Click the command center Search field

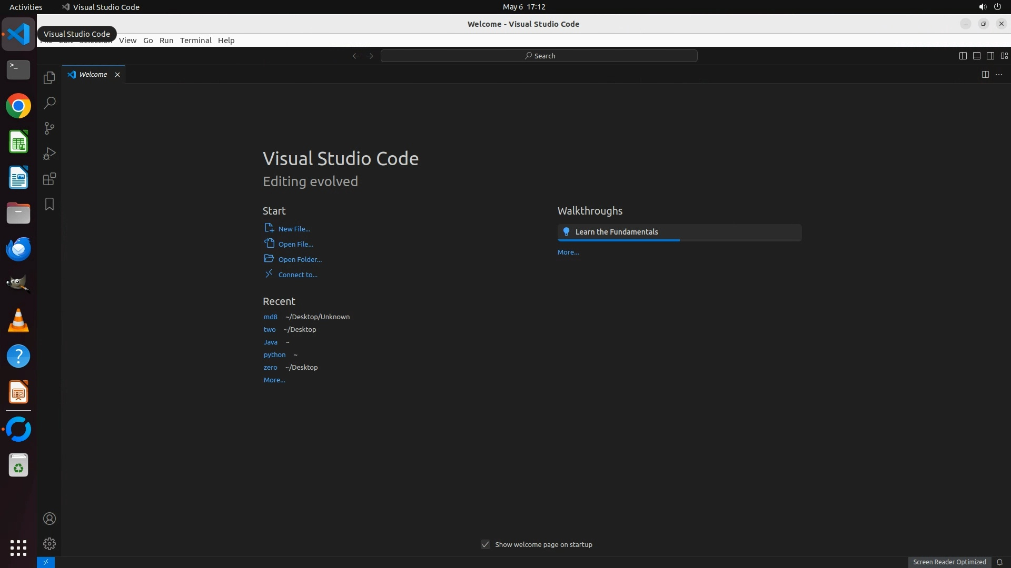(x=539, y=56)
